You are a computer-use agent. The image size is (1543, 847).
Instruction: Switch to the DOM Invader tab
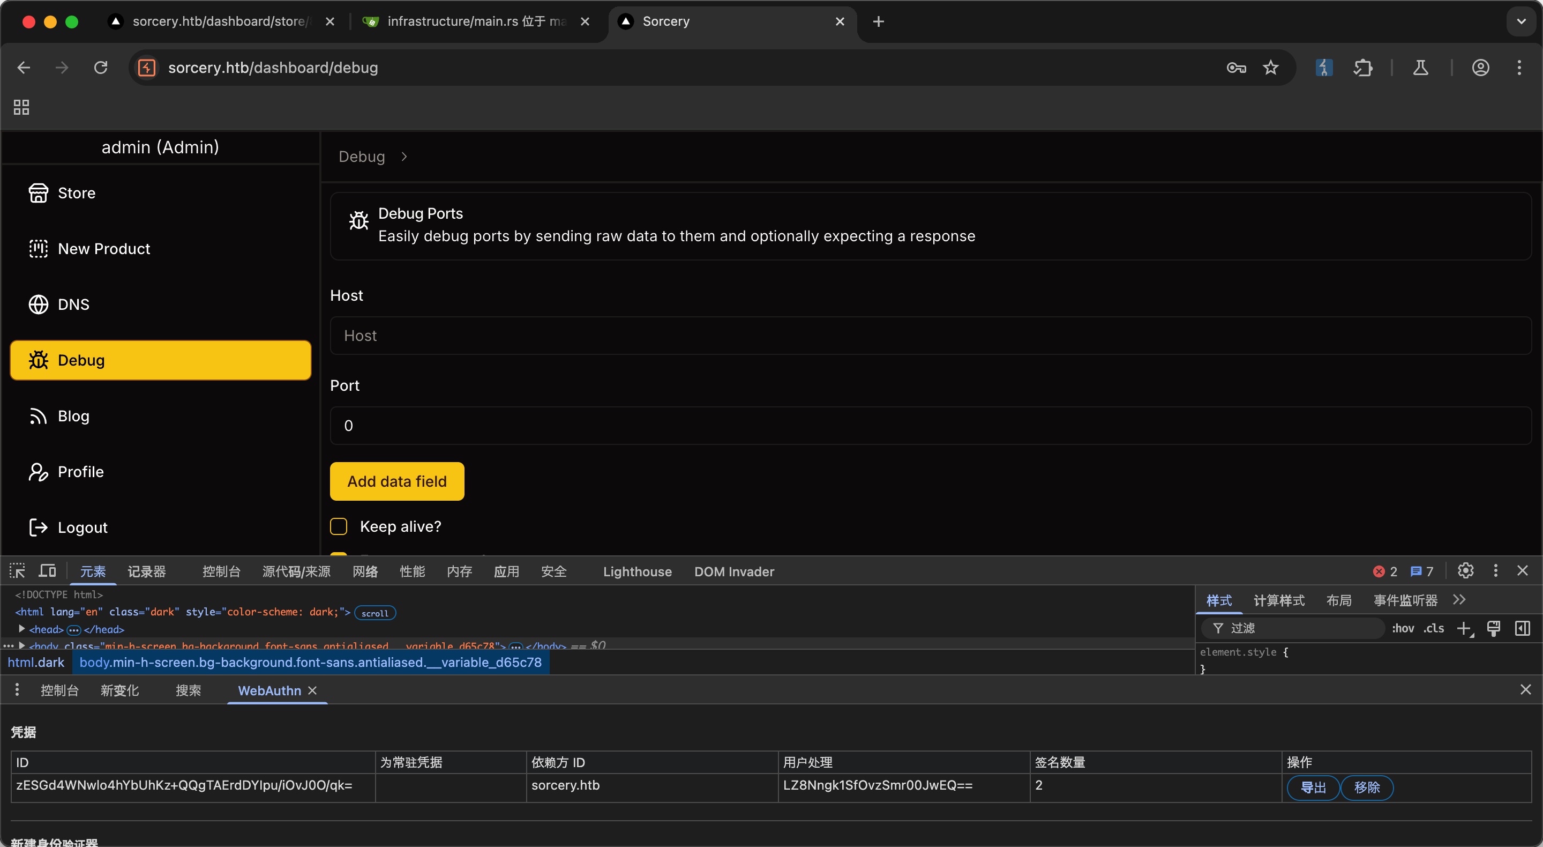(735, 572)
